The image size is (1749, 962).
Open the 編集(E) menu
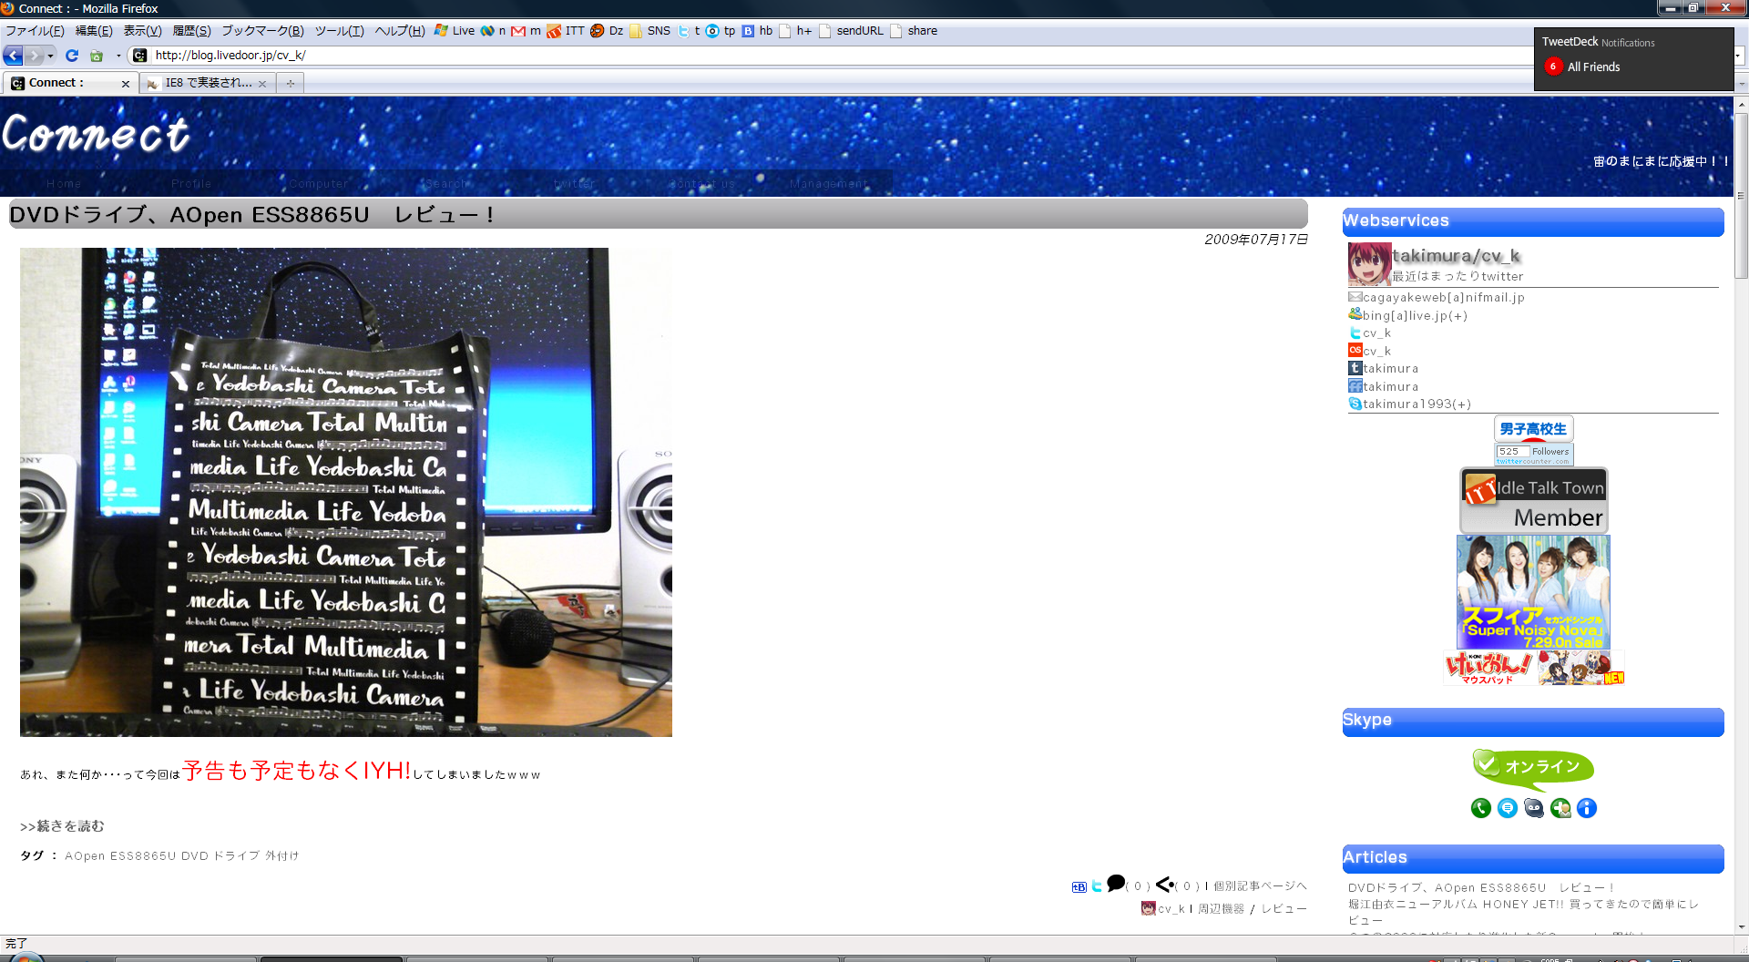point(94,30)
